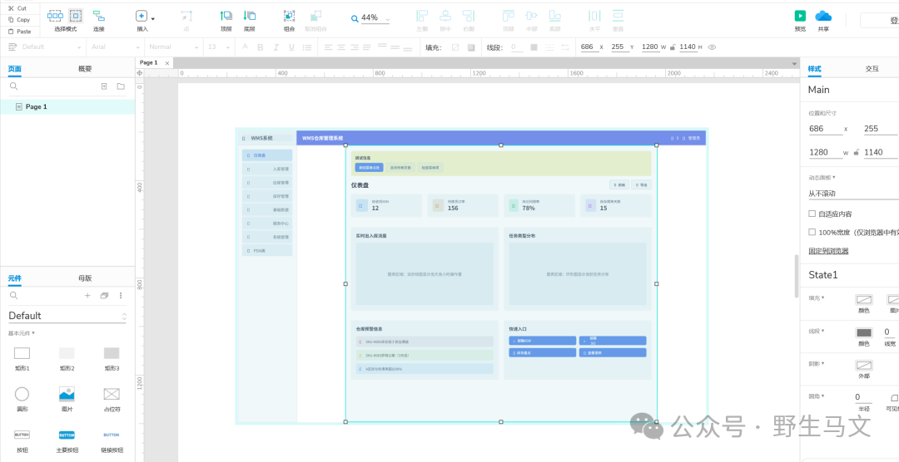This screenshot has width=899, height=462.
Task: Switch to the 母版 (Masters) tab
Action: tap(85, 278)
